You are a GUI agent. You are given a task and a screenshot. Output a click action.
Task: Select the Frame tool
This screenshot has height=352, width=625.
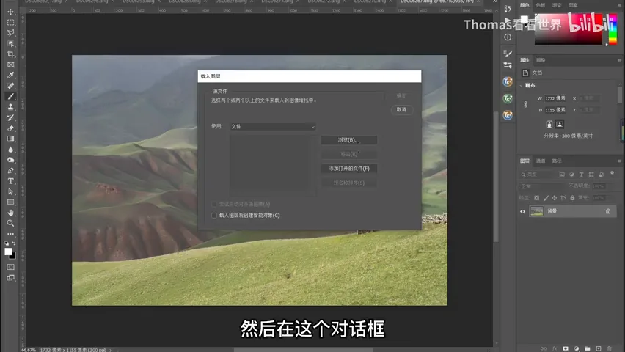pos(11,65)
